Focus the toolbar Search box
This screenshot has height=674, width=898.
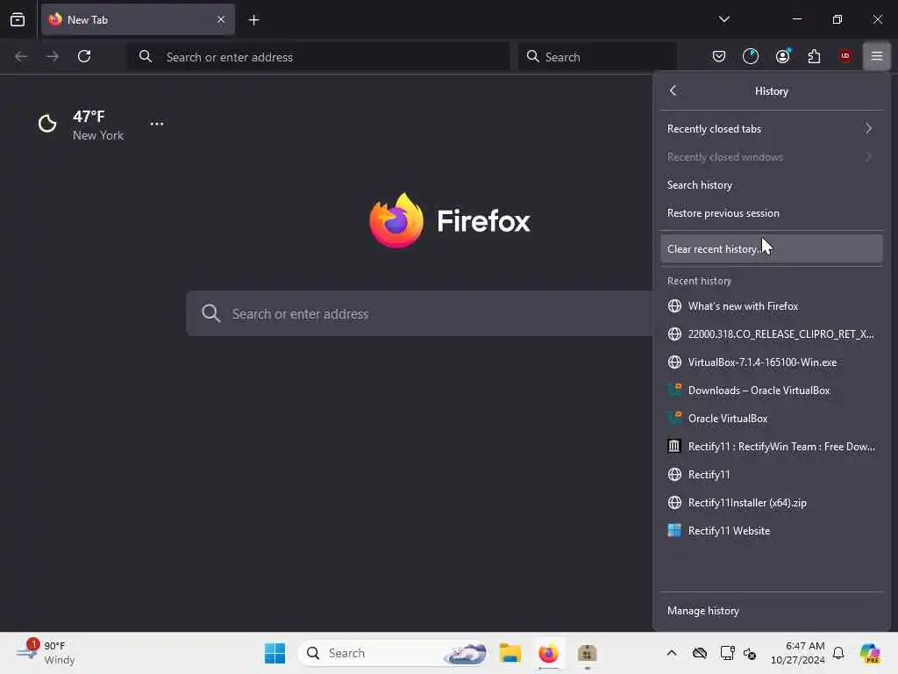pyautogui.click(x=597, y=57)
